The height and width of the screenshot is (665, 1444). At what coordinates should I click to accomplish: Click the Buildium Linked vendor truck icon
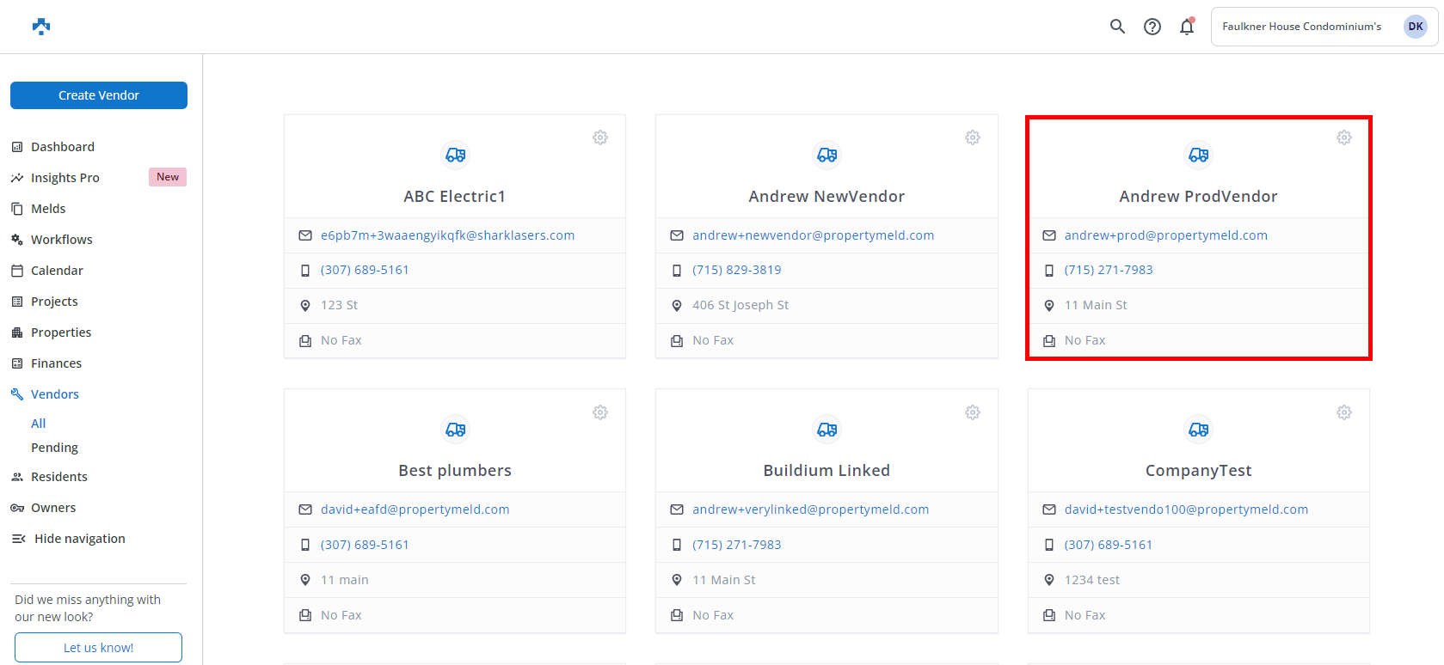pos(826,429)
